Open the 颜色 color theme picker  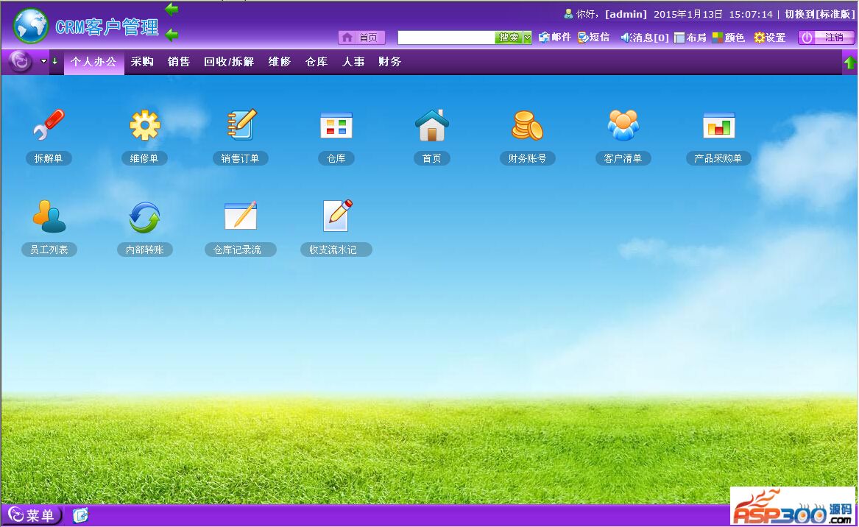(x=728, y=38)
